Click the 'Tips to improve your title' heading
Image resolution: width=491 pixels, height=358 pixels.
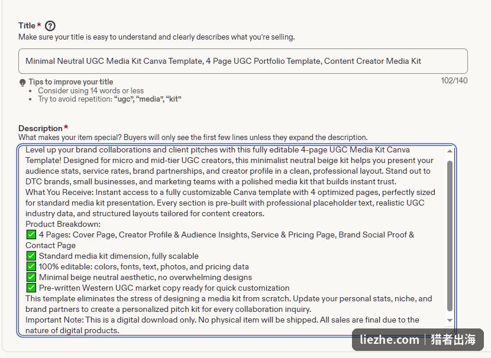pyautogui.click(x=71, y=82)
